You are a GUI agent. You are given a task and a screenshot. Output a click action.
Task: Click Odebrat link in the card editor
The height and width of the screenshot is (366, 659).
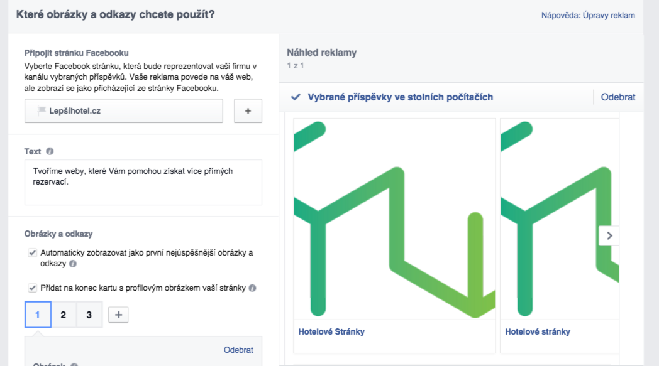(x=238, y=350)
